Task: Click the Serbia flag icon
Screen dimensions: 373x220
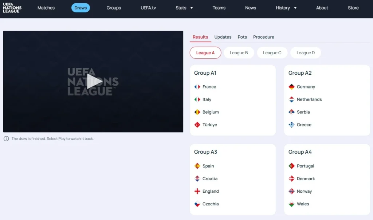Action: [x=291, y=112]
